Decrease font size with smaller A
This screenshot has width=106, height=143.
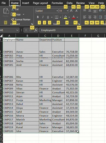[x=77, y=11]
